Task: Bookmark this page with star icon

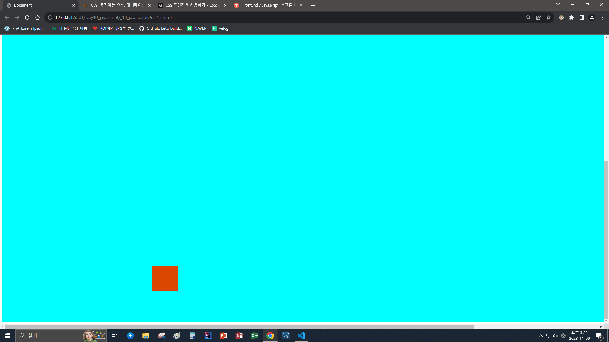Action: point(548,17)
